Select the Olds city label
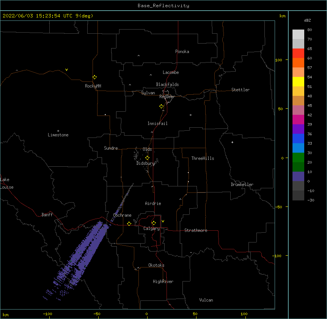Screen dimensions: 327x319 pyautogui.click(x=147, y=149)
